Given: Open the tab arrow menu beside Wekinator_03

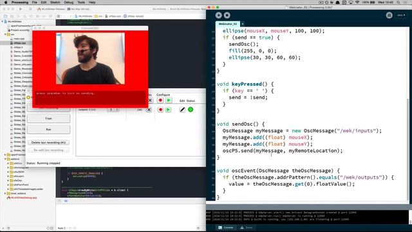Looking at the screenshot, I should click(243, 24).
